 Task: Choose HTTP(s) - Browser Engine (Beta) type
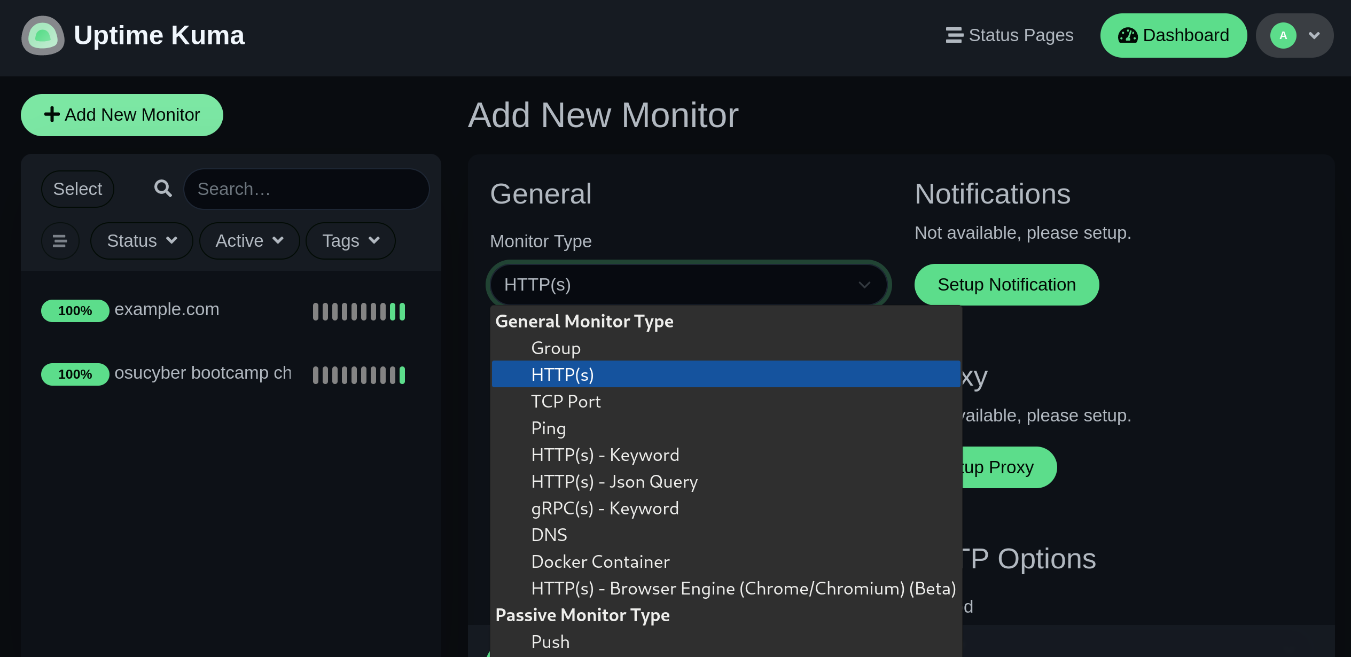726,588
